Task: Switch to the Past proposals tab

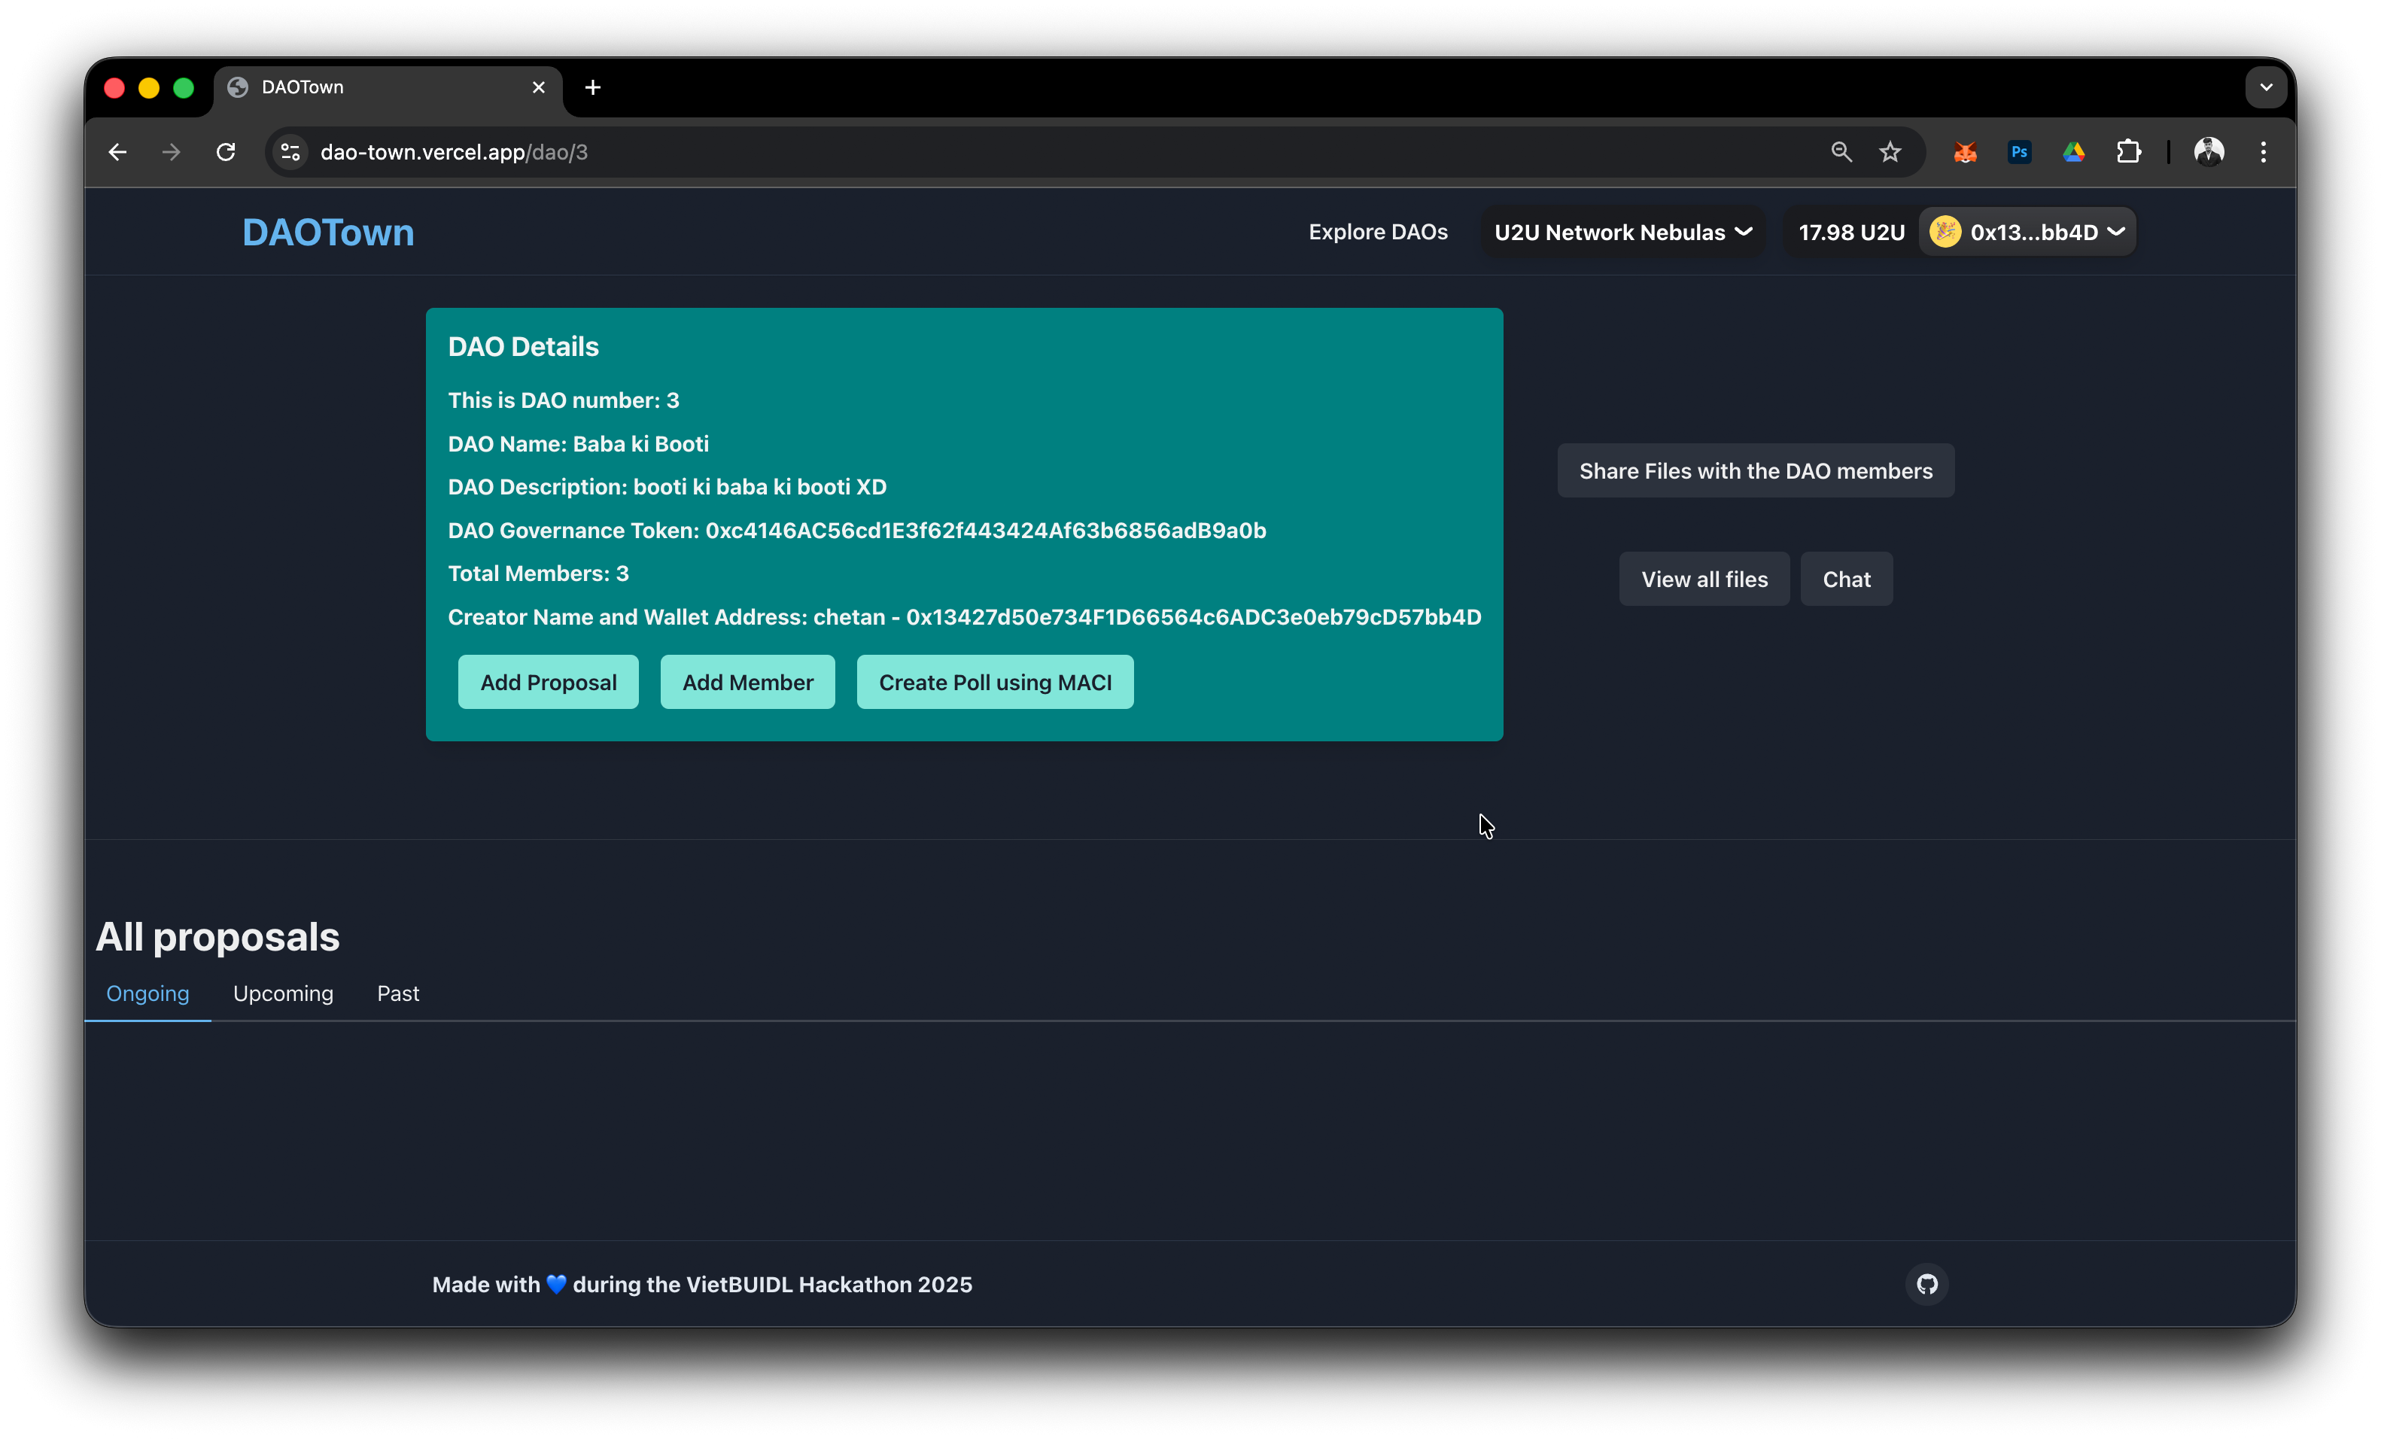Action: 397,993
